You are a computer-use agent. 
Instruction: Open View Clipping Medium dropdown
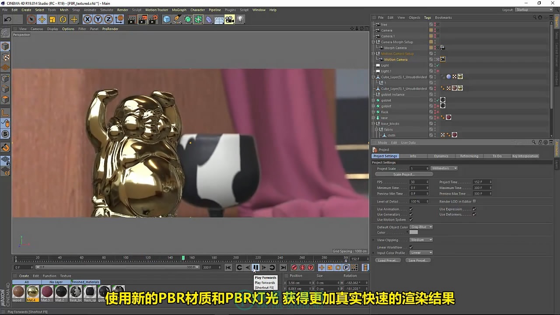tap(421, 240)
